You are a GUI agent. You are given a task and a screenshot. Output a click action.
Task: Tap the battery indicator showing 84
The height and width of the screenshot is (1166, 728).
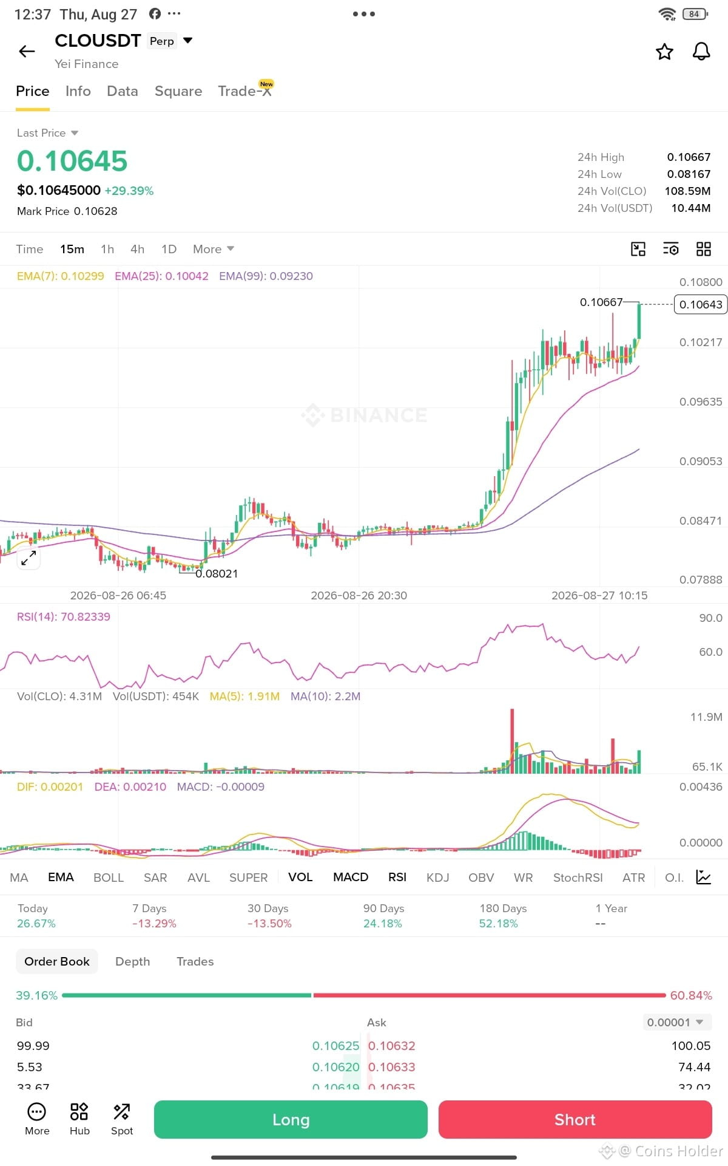pos(695,14)
